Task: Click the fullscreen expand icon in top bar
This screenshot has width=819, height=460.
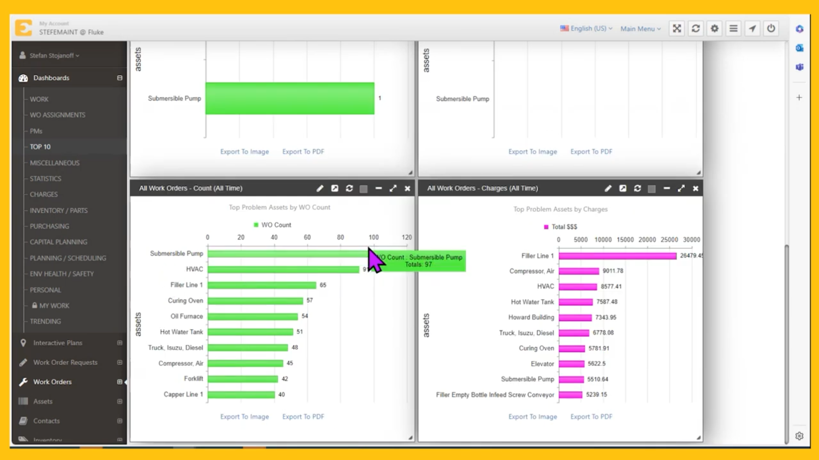Action: [677, 29]
